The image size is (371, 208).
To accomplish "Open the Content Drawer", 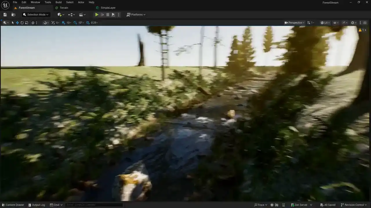I will pyautogui.click(x=13, y=205).
